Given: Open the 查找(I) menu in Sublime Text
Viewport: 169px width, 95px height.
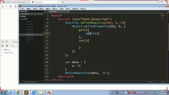Looking at the screenshot, I should click(x=42, y=9).
